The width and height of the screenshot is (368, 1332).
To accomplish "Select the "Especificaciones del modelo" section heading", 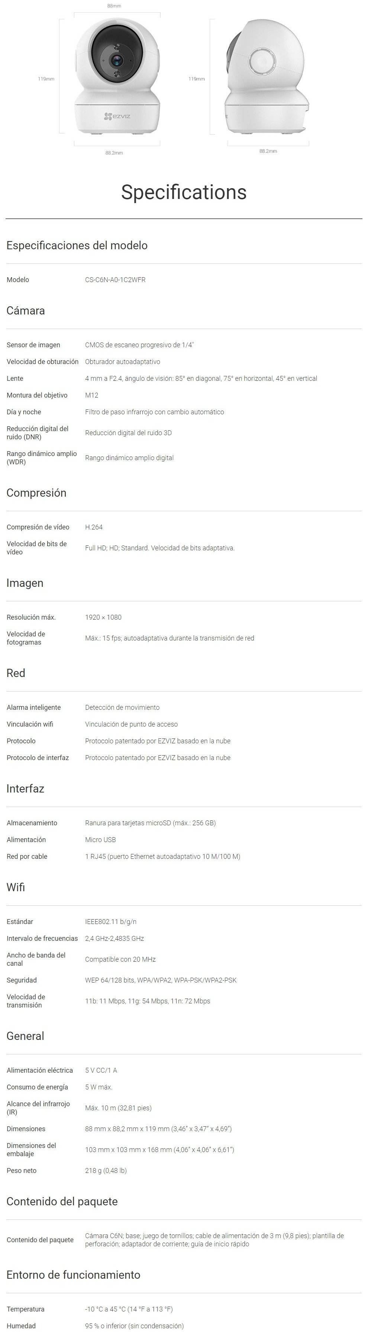I will 77,246.
